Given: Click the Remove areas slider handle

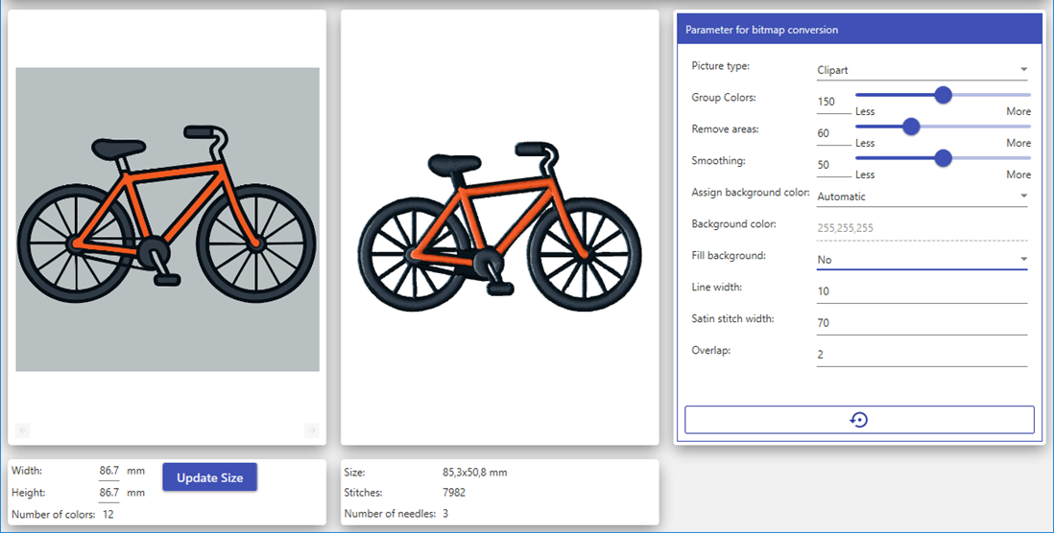Looking at the screenshot, I should pos(911,127).
